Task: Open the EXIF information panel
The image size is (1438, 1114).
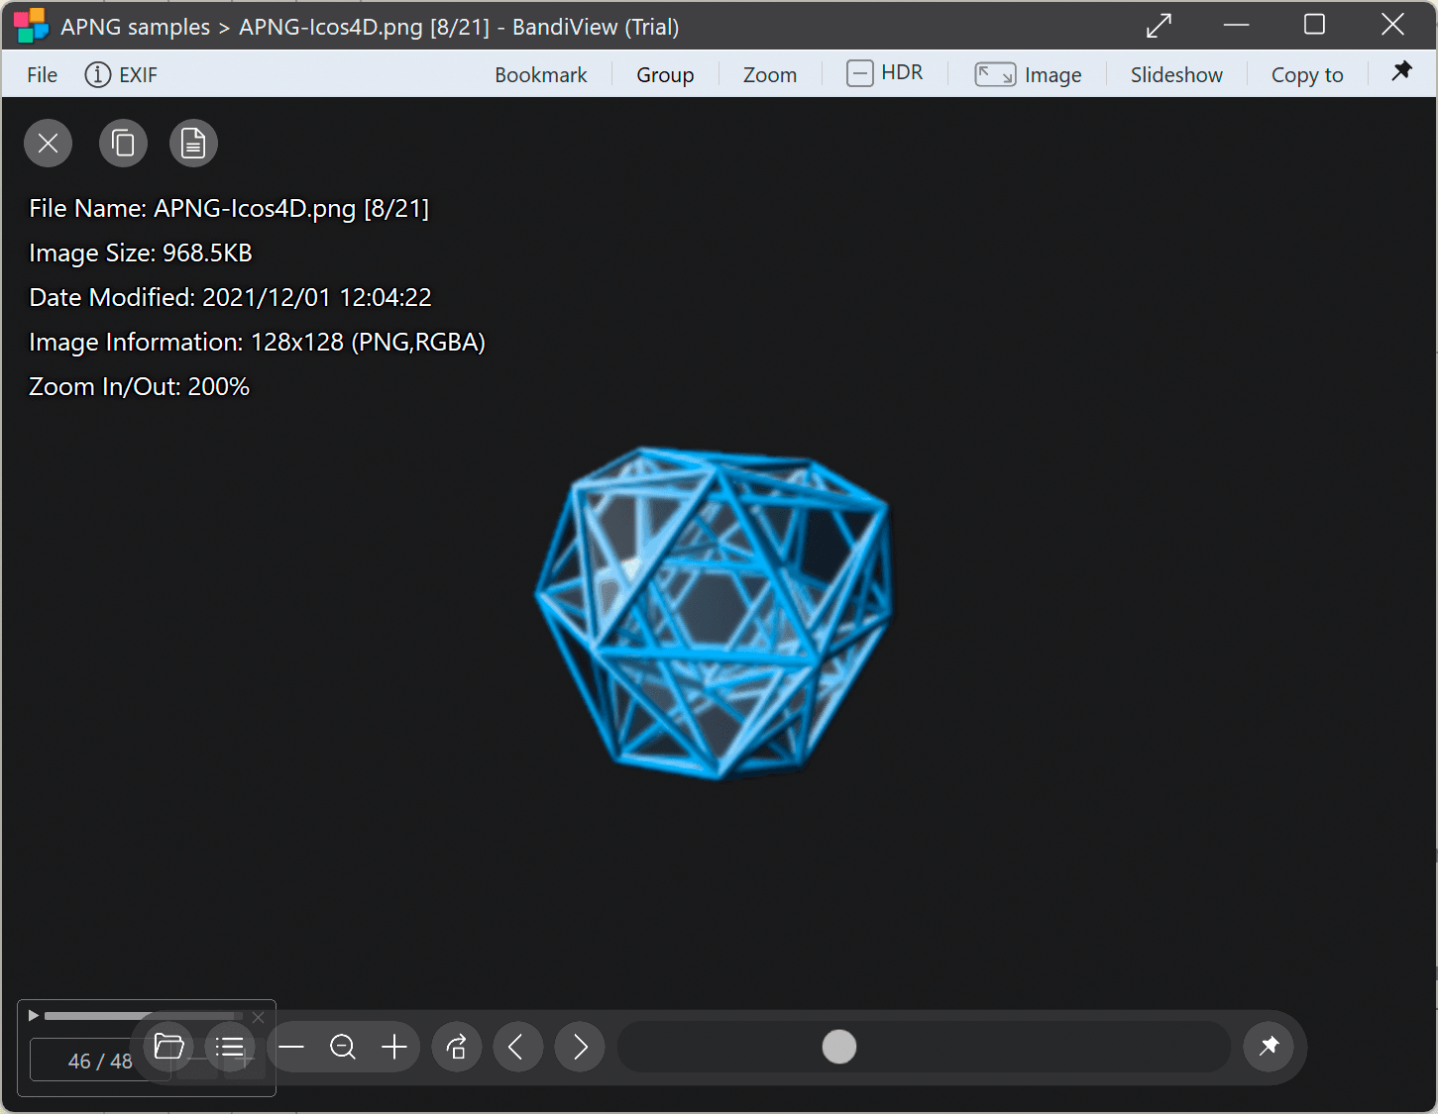Action: [x=121, y=75]
